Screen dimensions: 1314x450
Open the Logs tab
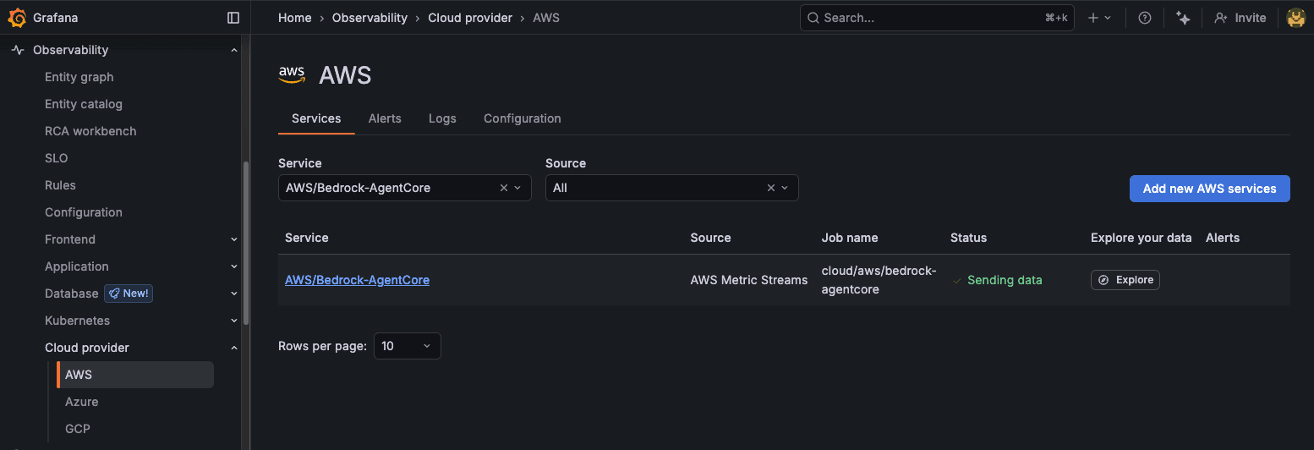442,118
